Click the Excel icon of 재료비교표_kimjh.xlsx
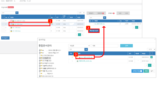Viewport: 157px width, 104px height. pyautogui.click(x=78, y=61)
